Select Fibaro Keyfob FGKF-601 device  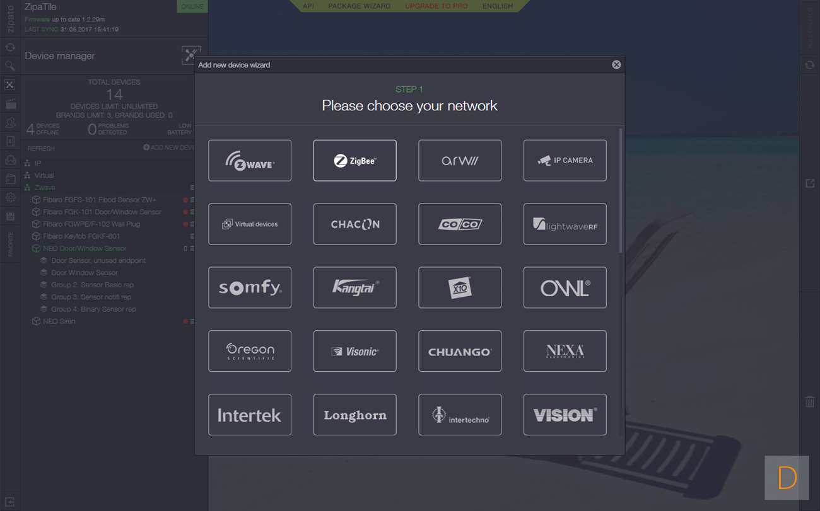pyautogui.click(x=81, y=236)
